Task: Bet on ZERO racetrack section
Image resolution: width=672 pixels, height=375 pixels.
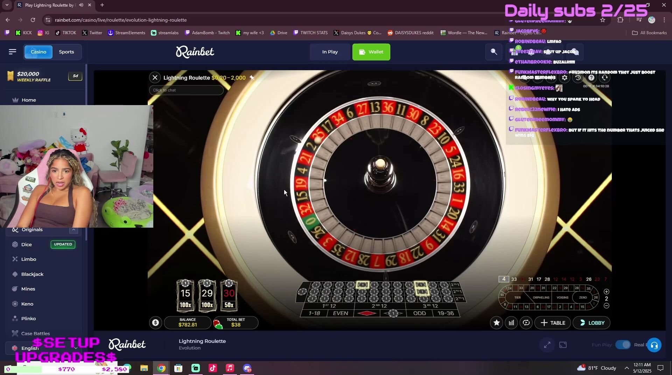Action: (x=583, y=297)
